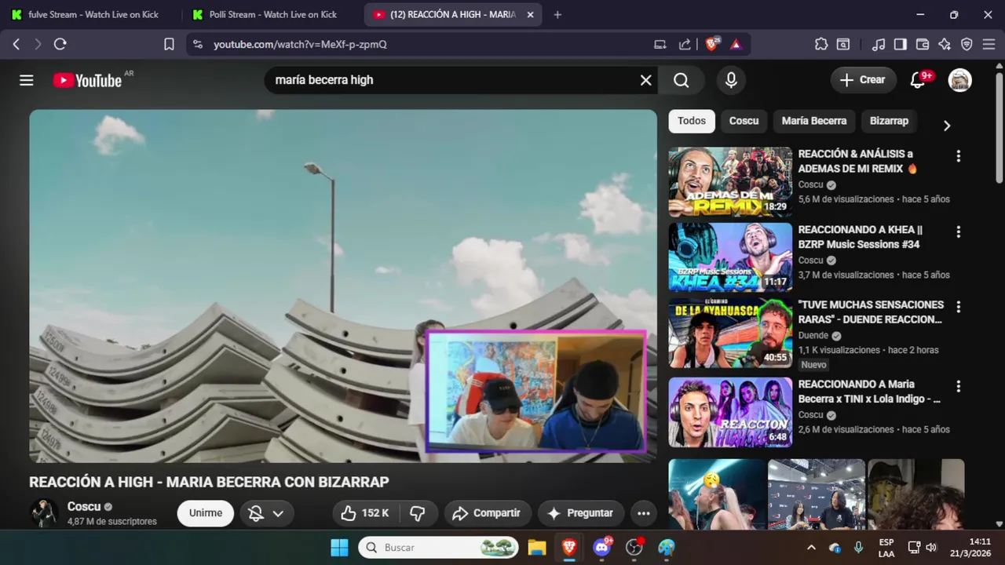Open KHEA #34 reaction thumbnail
1005x565 pixels.
730,257
